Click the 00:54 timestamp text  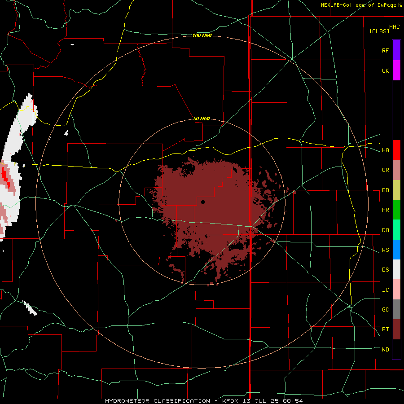(293, 401)
